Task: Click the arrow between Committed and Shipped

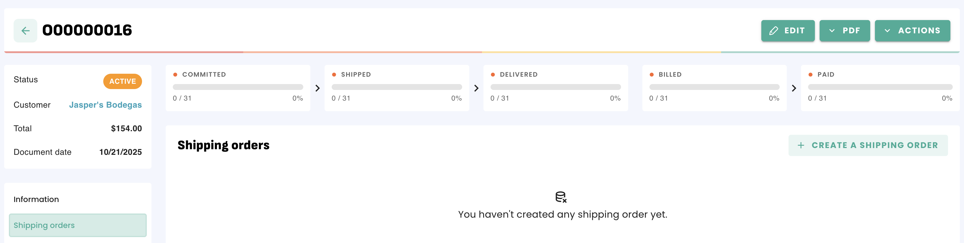Action: tap(317, 88)
